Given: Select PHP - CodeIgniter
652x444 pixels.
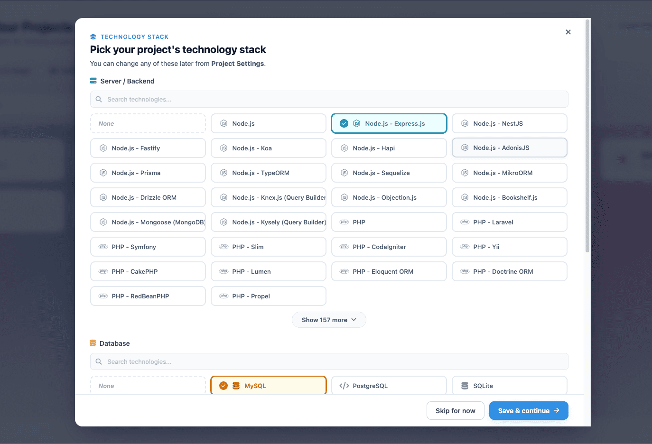Looking at the screenshot, I should tap(389, 247).
